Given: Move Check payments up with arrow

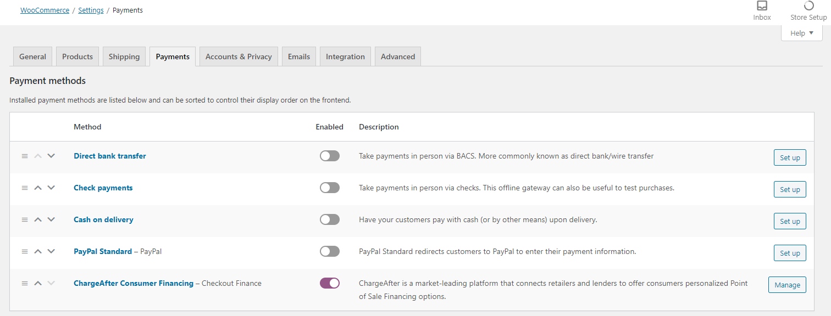Looking at the screenshot, I should [x=38, y=188].
